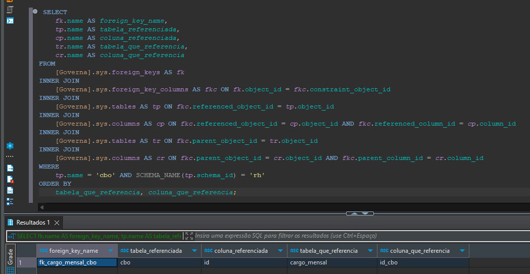530x274 pixels.
Task: Select the Resultados 1 tab
Action: point(29,223)
